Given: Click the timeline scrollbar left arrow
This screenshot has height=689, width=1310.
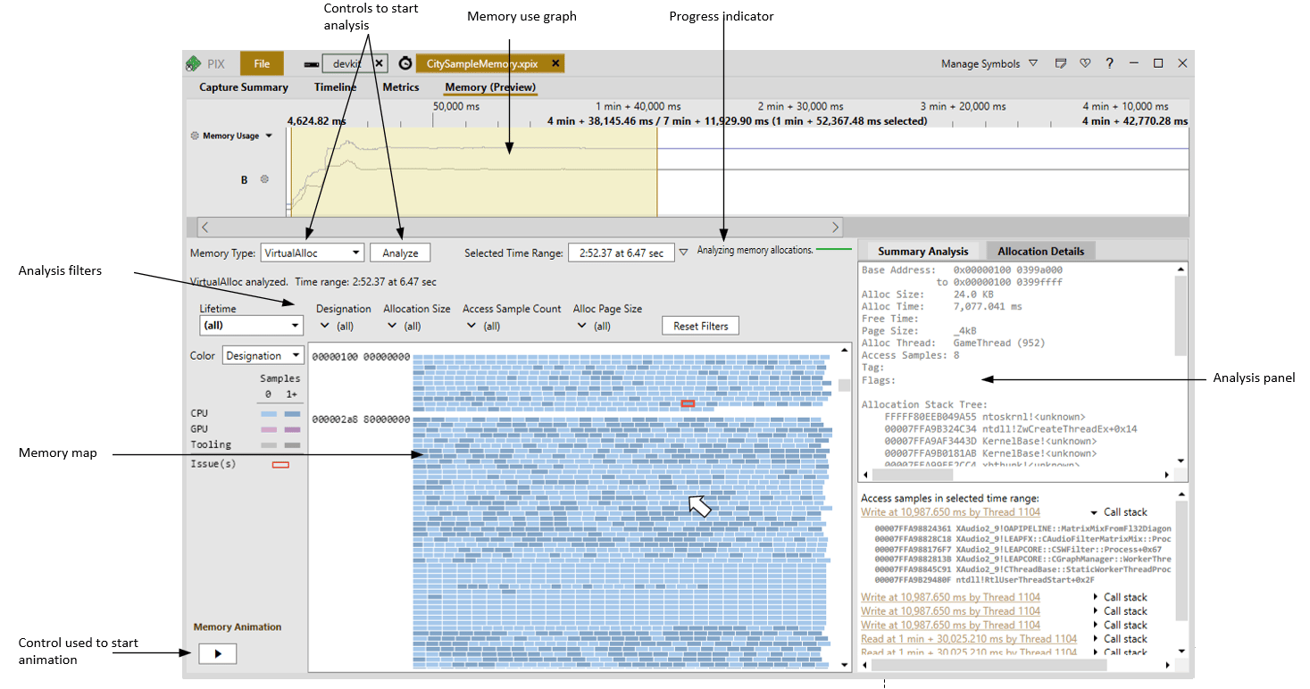Looking at the screenshot, I should 204,228.
